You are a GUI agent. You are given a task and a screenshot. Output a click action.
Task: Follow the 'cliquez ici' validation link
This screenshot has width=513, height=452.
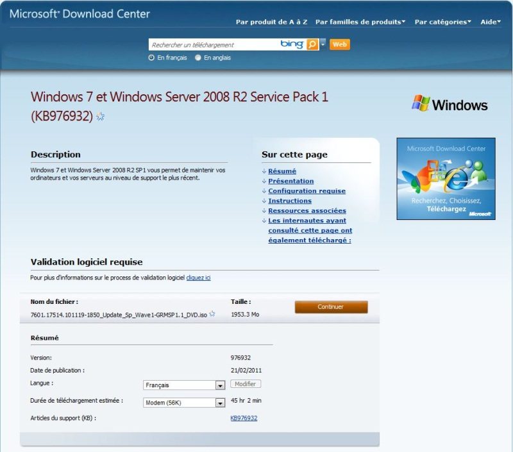click(x=198, y=278)
